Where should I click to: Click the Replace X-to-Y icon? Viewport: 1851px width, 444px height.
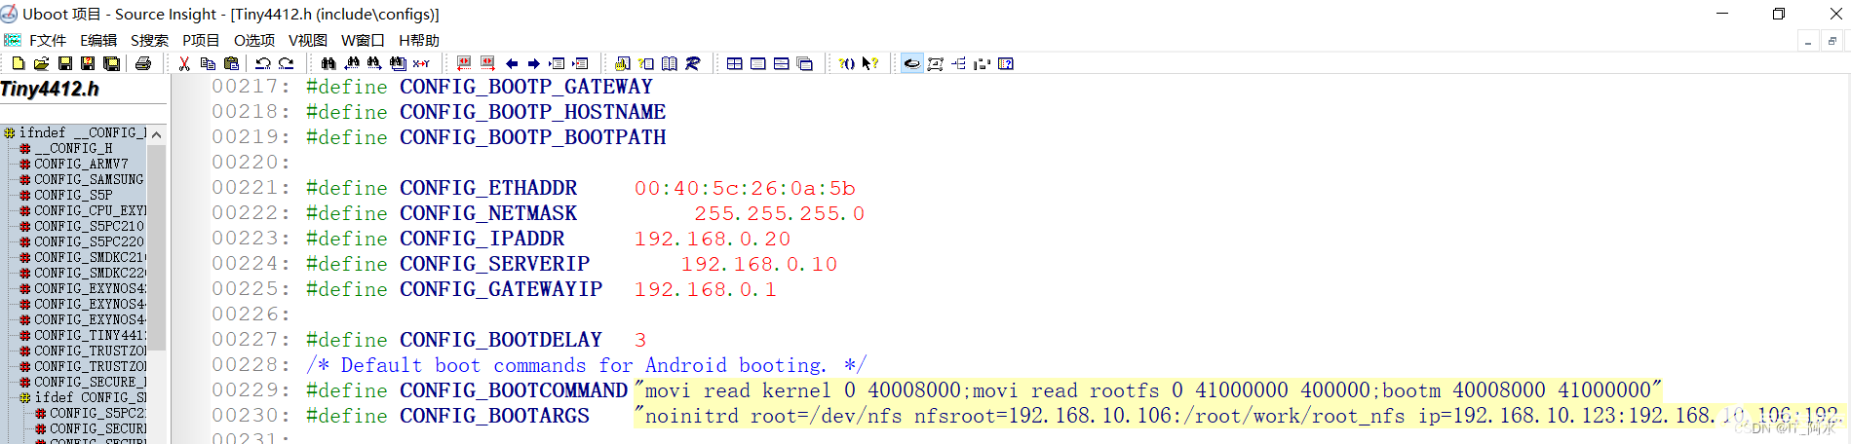coord(421,63)
